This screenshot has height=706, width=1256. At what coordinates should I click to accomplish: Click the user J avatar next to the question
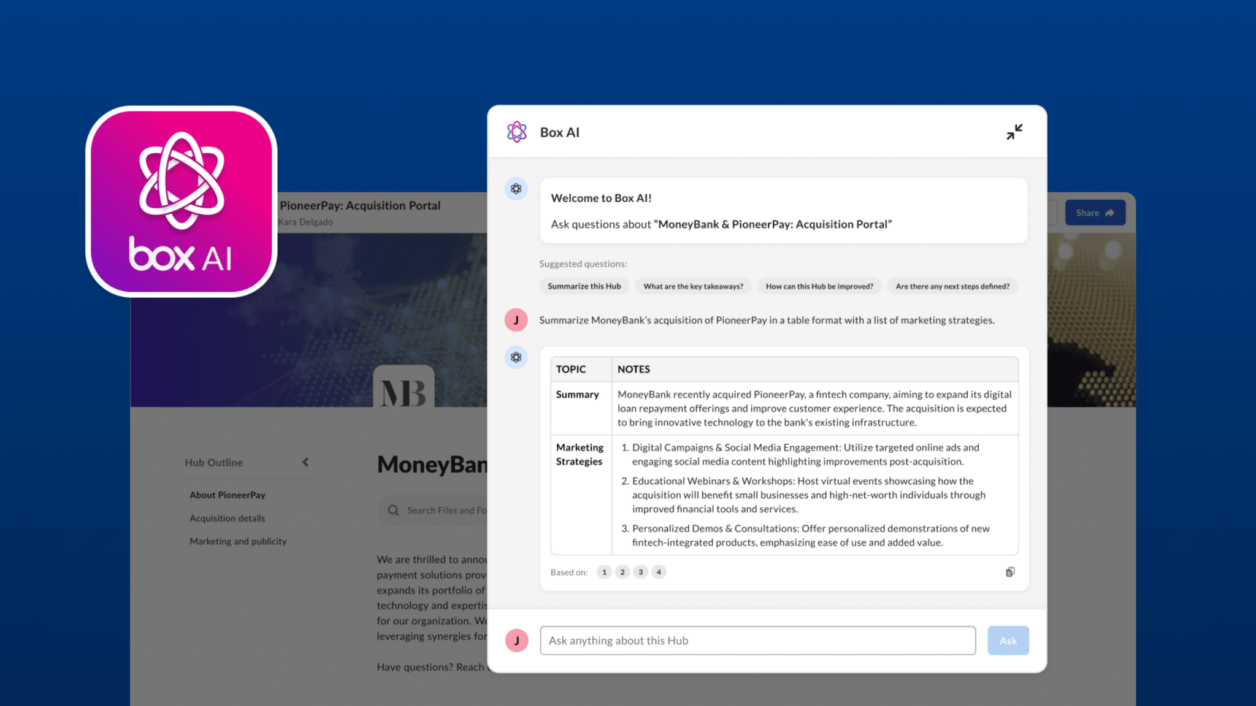pyautogui.click(x=516, y=320)
